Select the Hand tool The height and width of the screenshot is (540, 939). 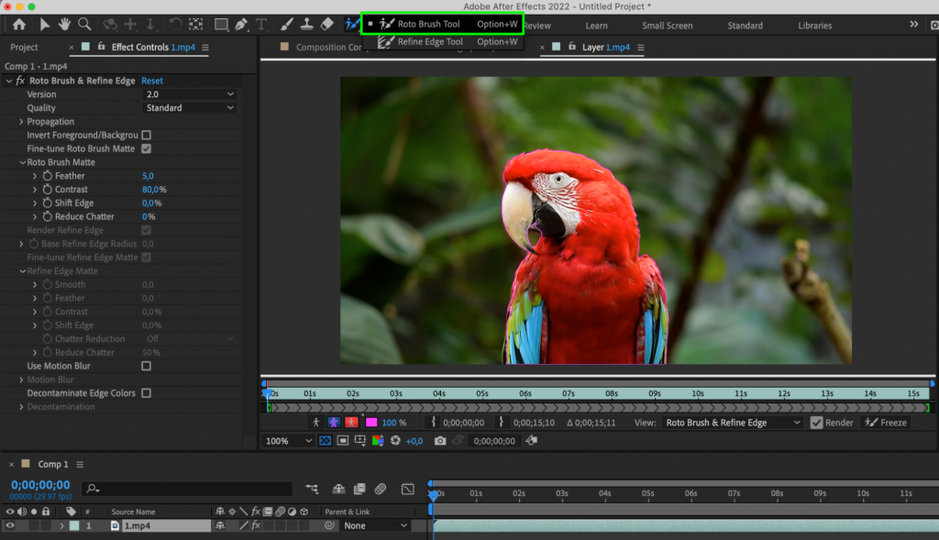(64, 25)
